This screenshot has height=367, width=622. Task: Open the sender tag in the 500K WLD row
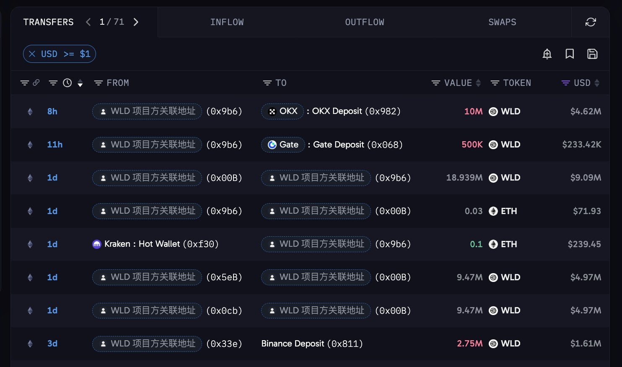coord(147,145)
